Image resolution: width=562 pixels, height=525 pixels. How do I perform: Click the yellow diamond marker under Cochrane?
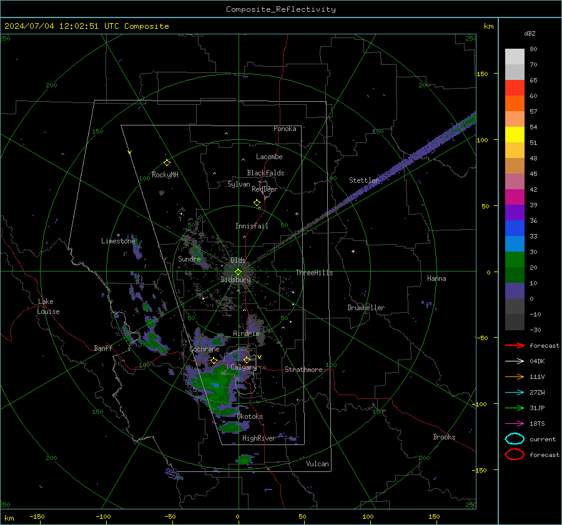[214, 360]
